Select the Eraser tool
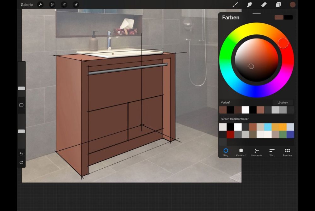Screen dimensions: 315x211 [x=264, y=5]
